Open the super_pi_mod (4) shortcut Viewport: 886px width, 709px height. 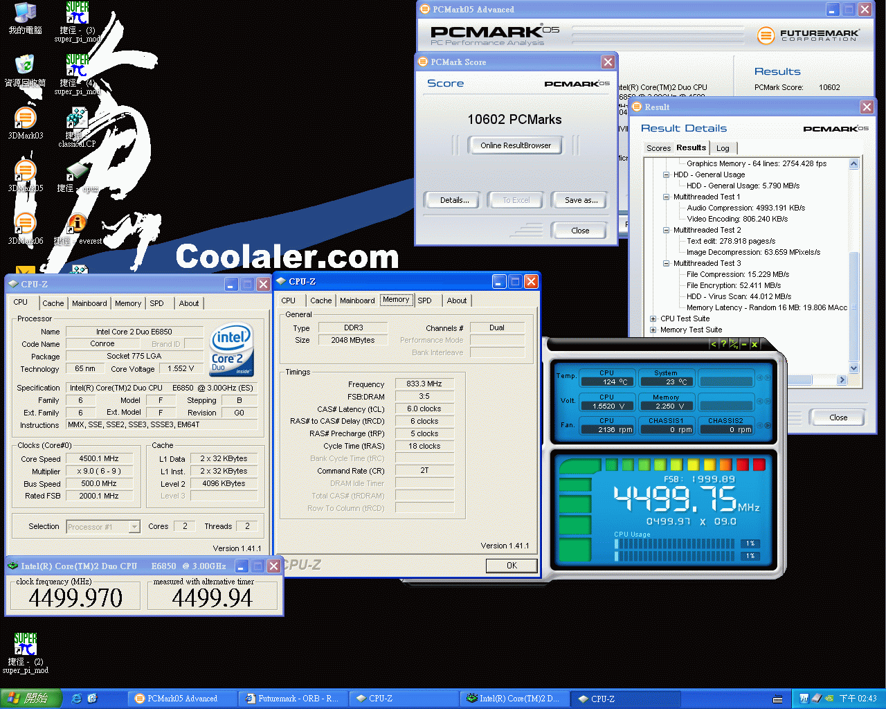[78, 75]
